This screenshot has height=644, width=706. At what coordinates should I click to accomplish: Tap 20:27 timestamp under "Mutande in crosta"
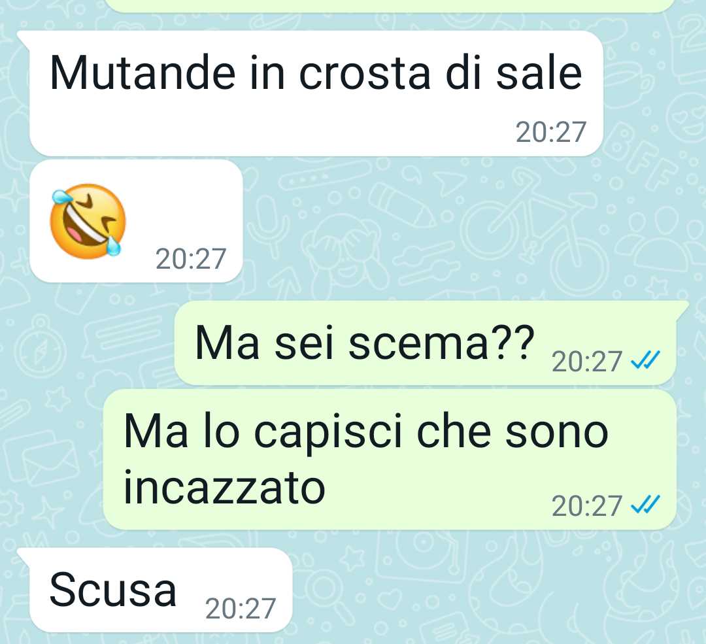coord(550,132)
